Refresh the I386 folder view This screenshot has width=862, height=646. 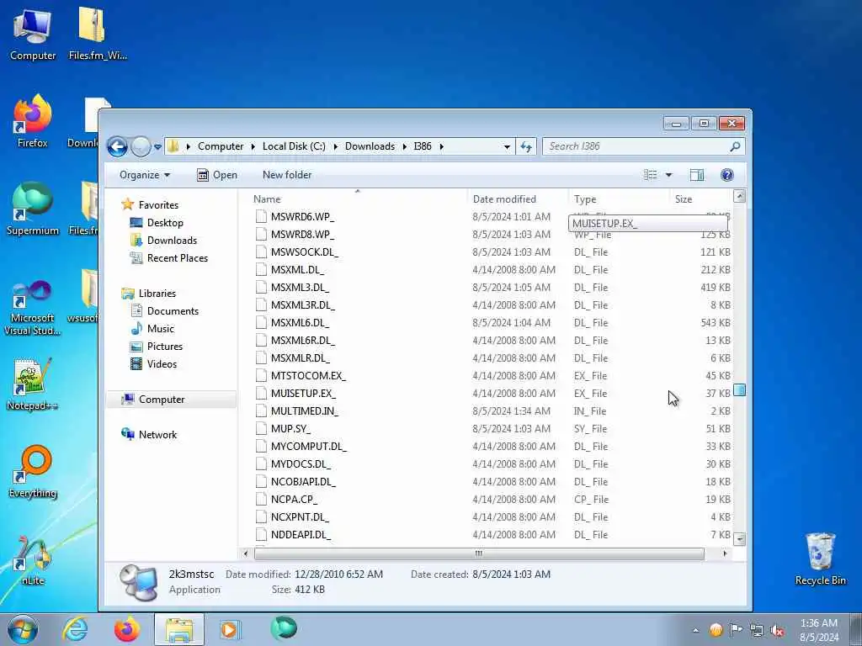pyautogui.click(x=526, y=146)
